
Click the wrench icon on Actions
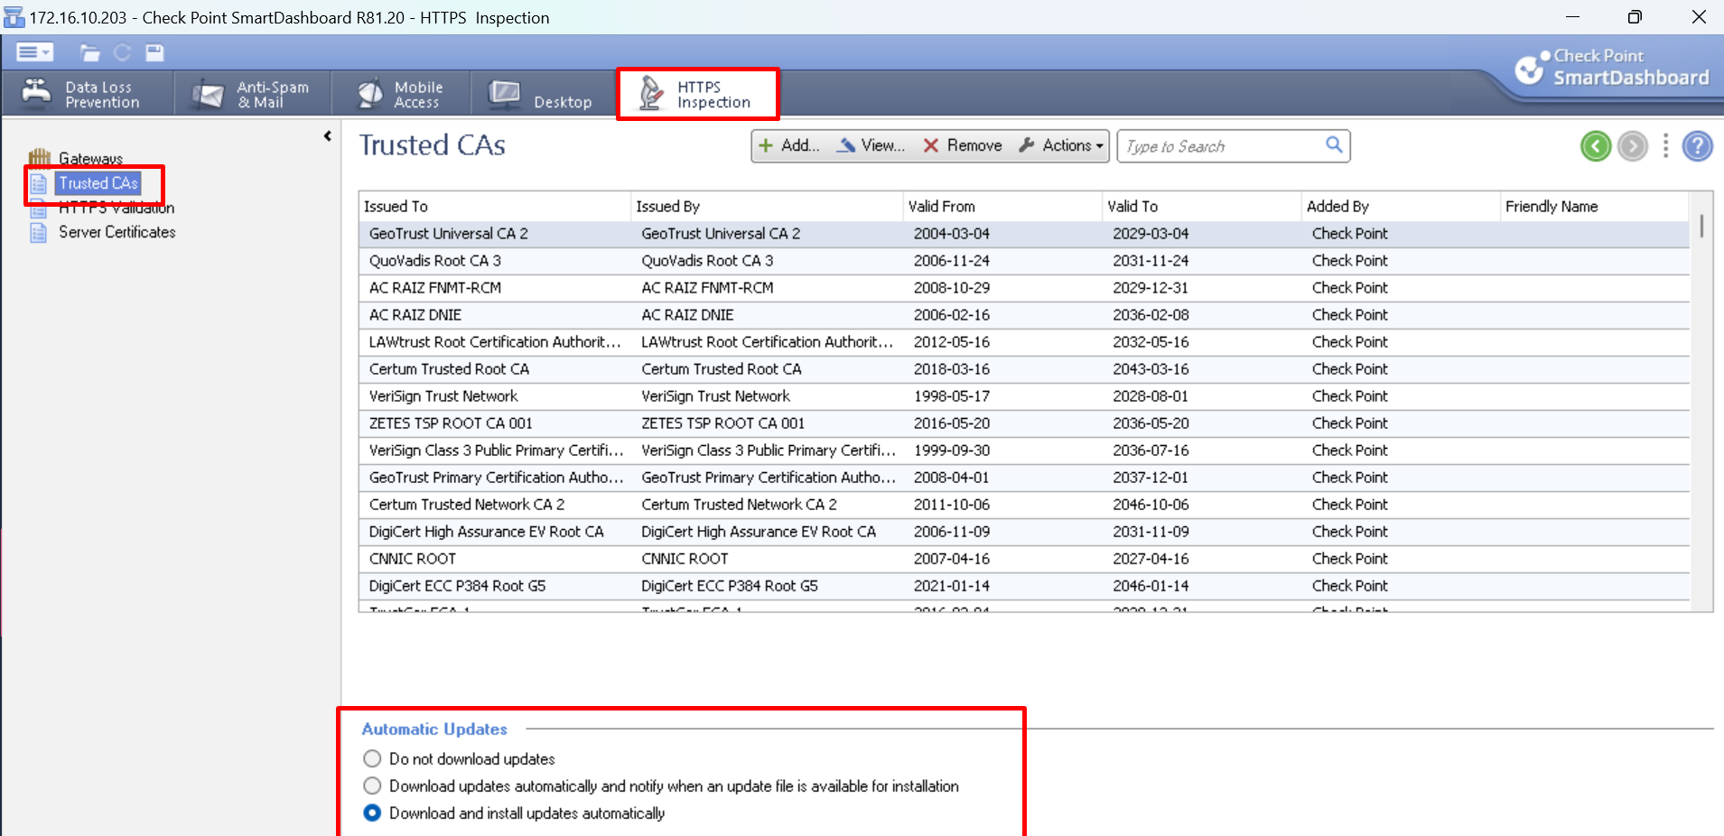1027,144
